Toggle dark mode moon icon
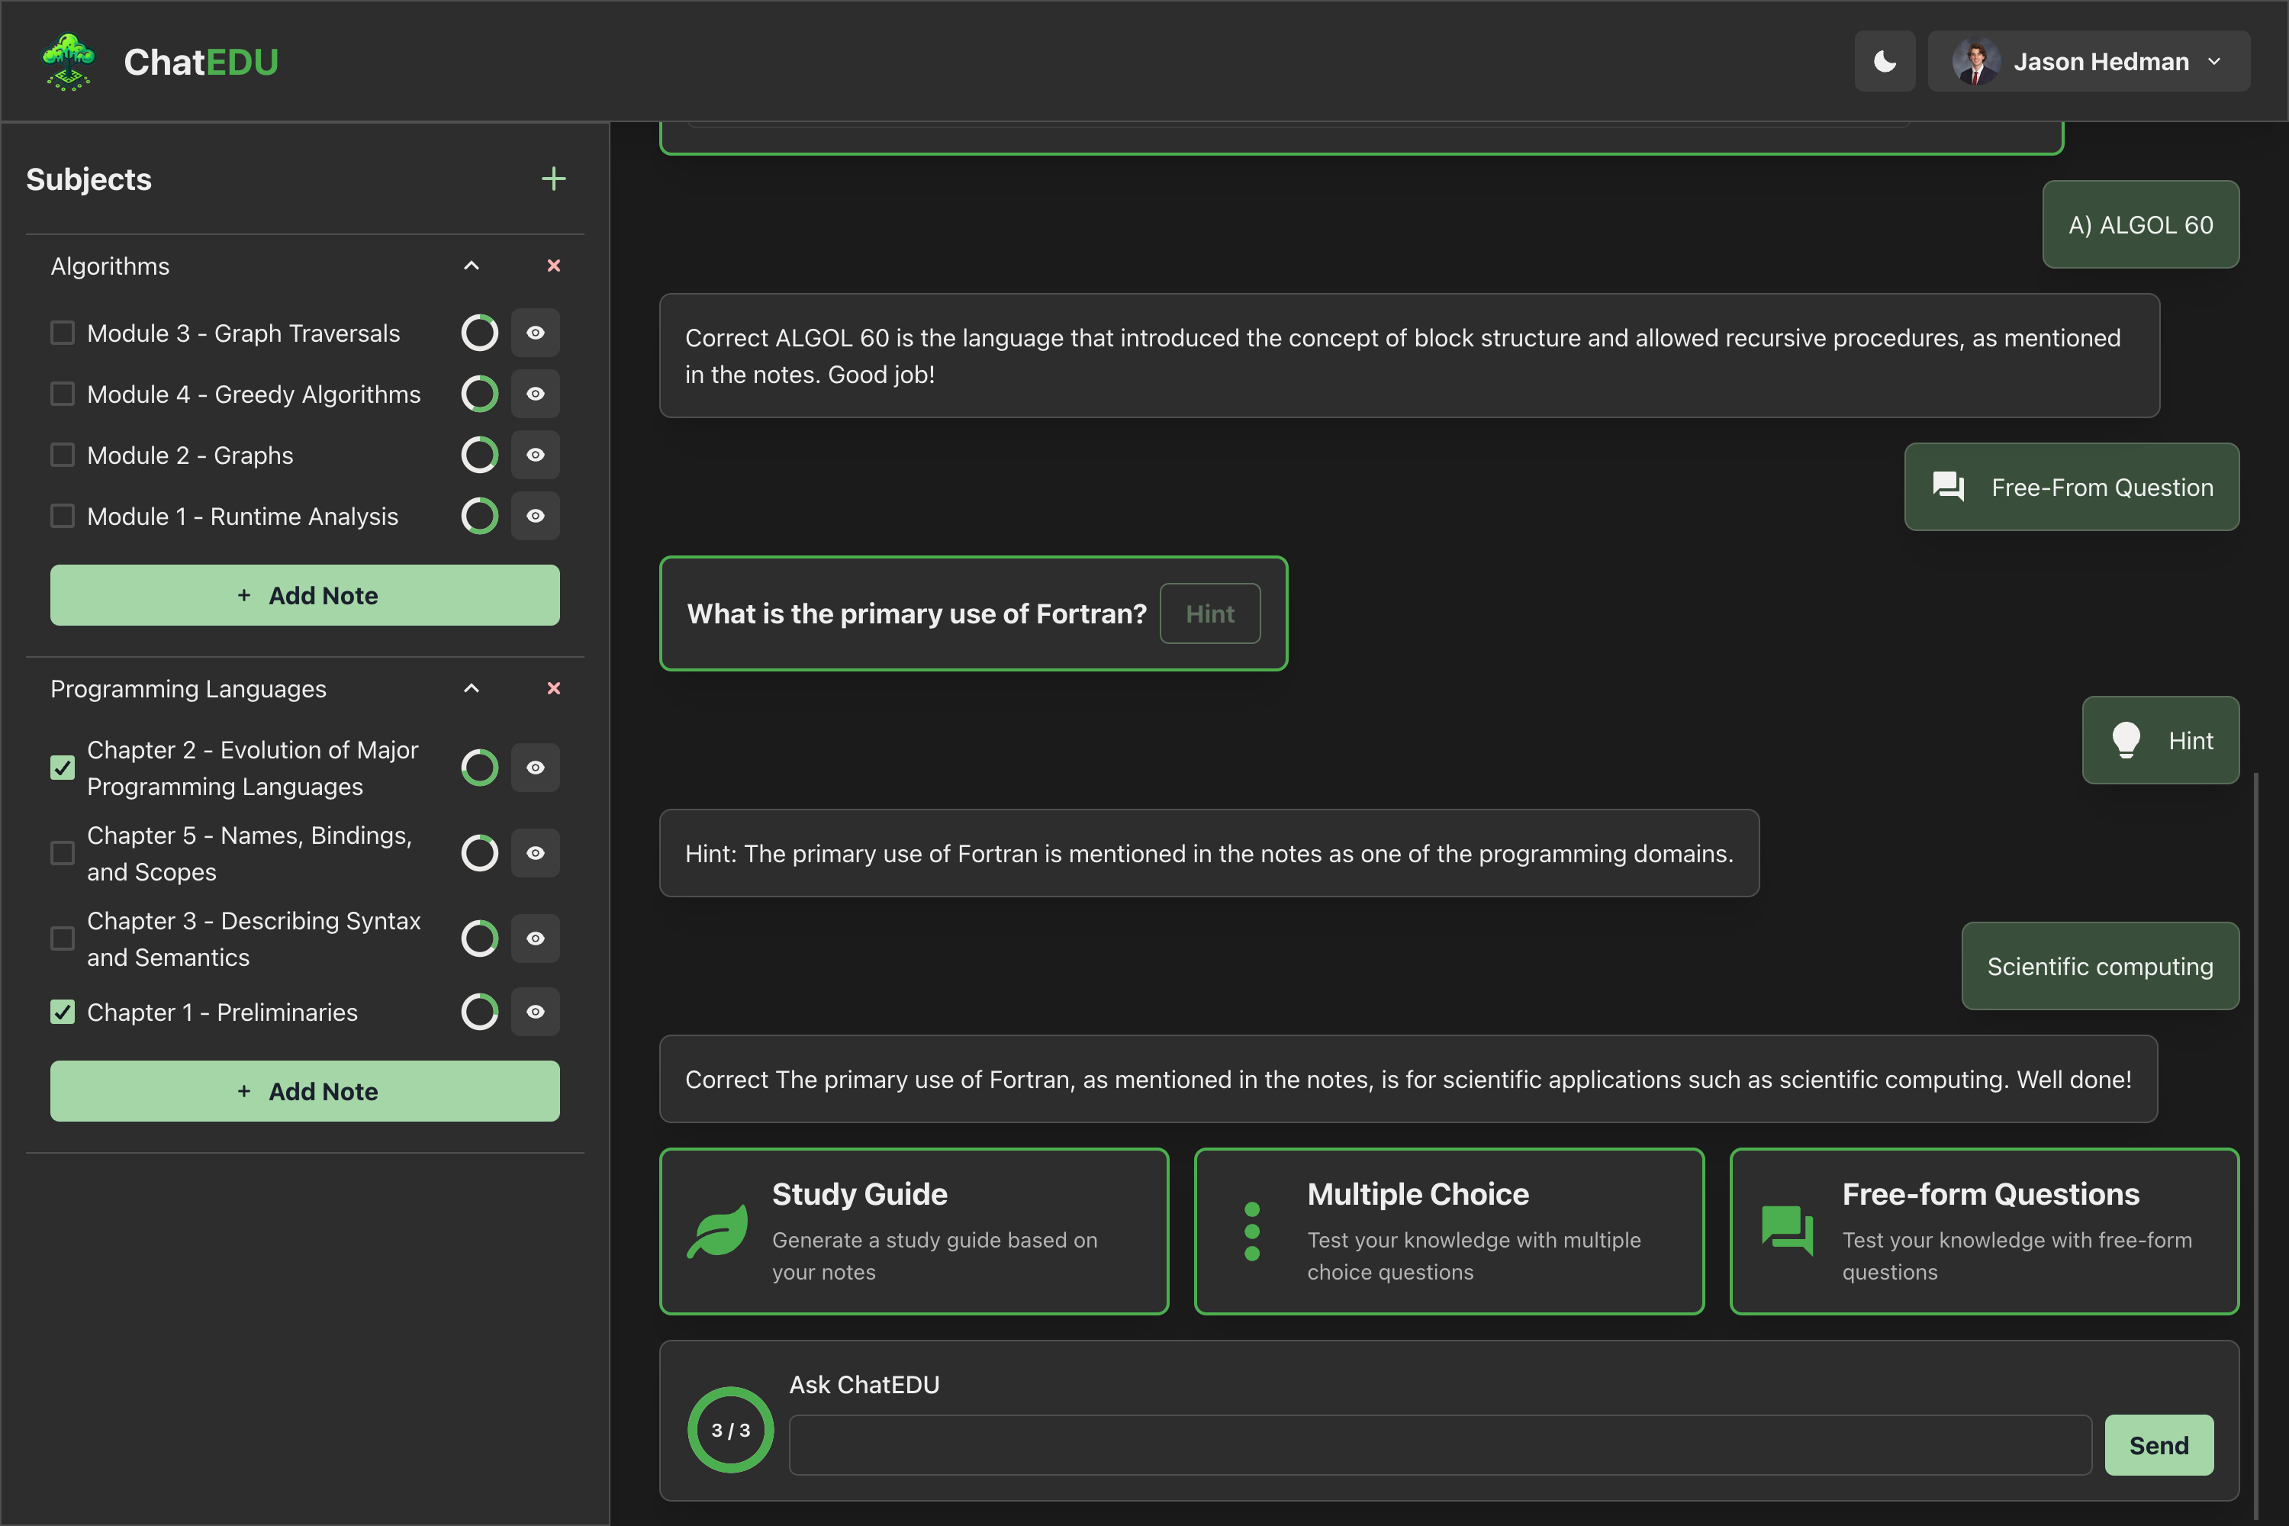2289x1526 pixels. tap(1884, 61)
